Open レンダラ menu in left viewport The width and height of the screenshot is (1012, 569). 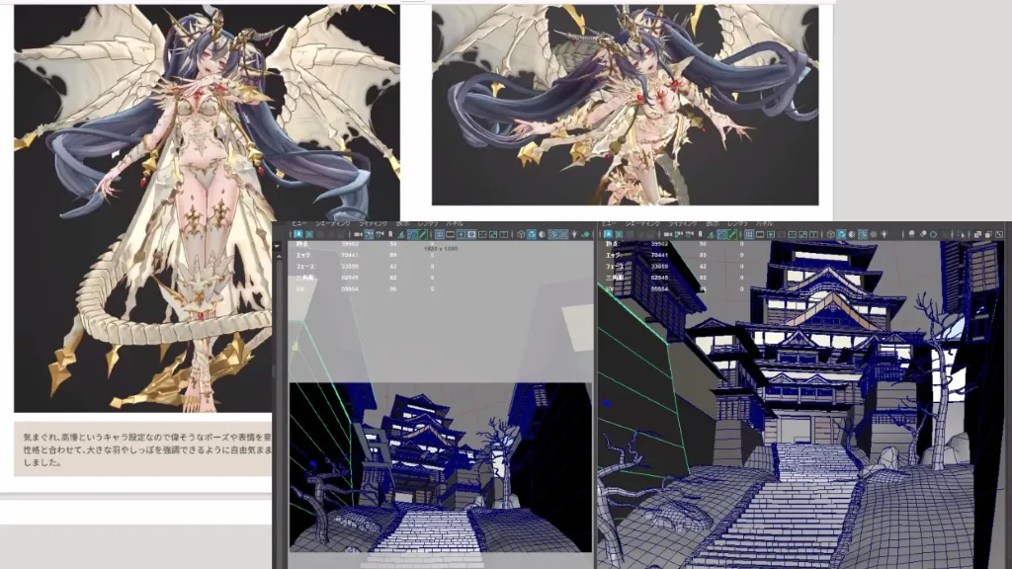[x=427, y=223]
